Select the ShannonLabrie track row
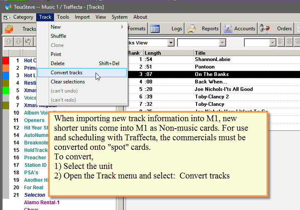 coord(214,59)
